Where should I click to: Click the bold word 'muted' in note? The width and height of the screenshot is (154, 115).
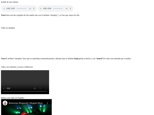100,58
